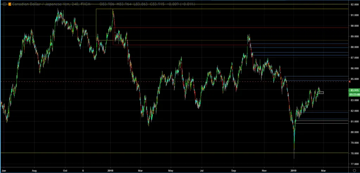Image resolution: width=360 pixels, height=173 pixels.
Task: Select Canadian Dollar / Japanese Yen symbol title
Action: (40, 4)
